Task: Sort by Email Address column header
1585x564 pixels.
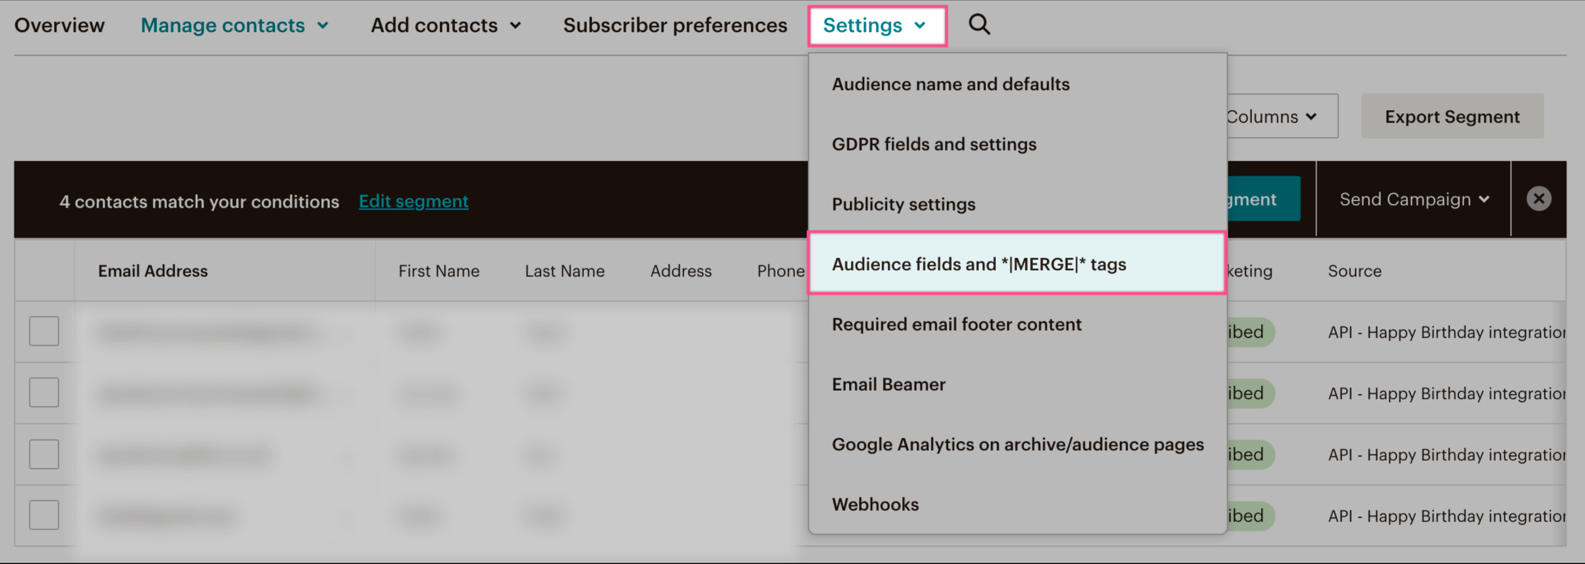Action: click(x=153, y=271)
